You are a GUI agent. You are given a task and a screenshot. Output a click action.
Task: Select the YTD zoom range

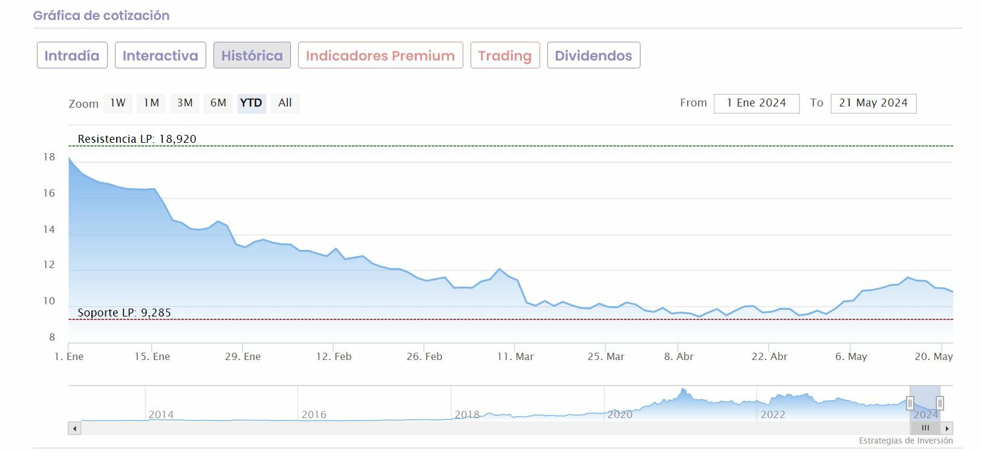[x=251, y=103]
